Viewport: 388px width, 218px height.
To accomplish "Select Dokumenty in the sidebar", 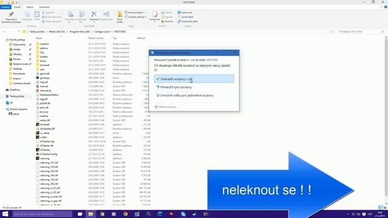I will click(x=19, y=45).
